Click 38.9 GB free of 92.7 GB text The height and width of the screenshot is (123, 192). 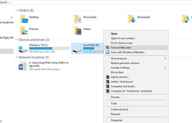click(42, 51)
